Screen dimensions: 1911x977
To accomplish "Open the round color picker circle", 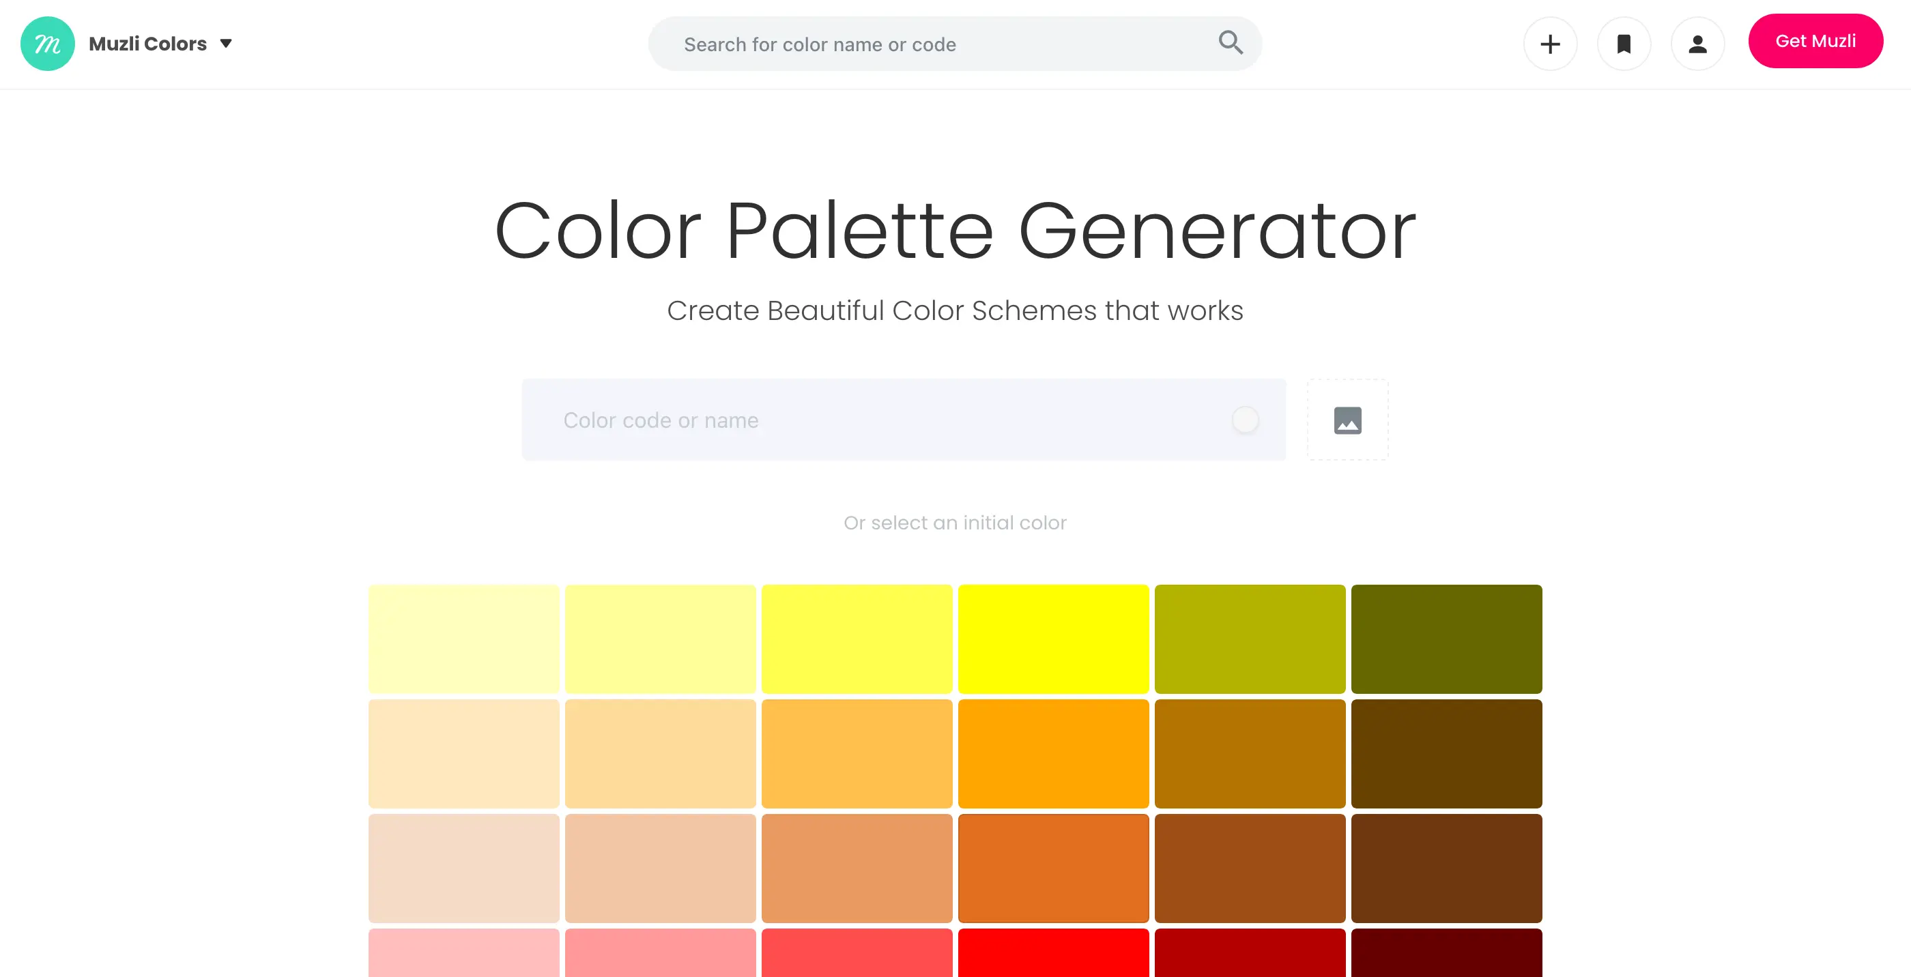I will [x=1245, y=420].
